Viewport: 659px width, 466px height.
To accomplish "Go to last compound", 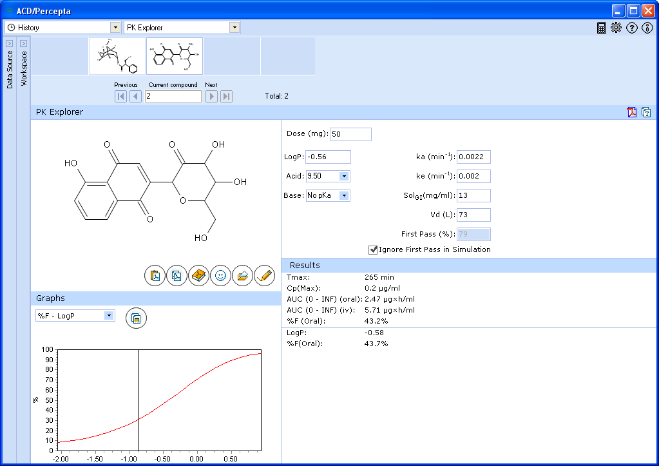I will [x=226, y=96].
